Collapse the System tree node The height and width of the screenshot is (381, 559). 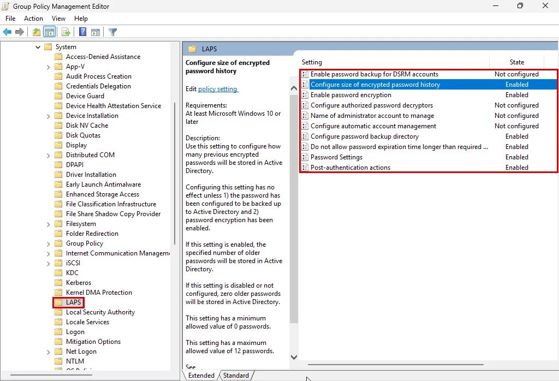point(38,47)
